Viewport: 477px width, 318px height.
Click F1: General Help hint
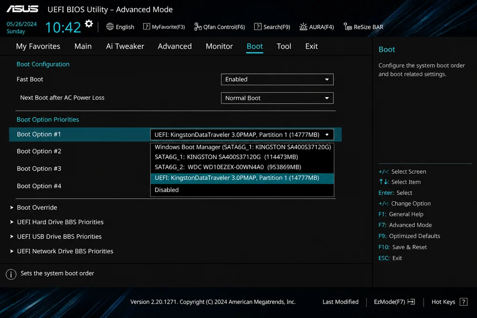pyautogui.click(x=401, y=214)
